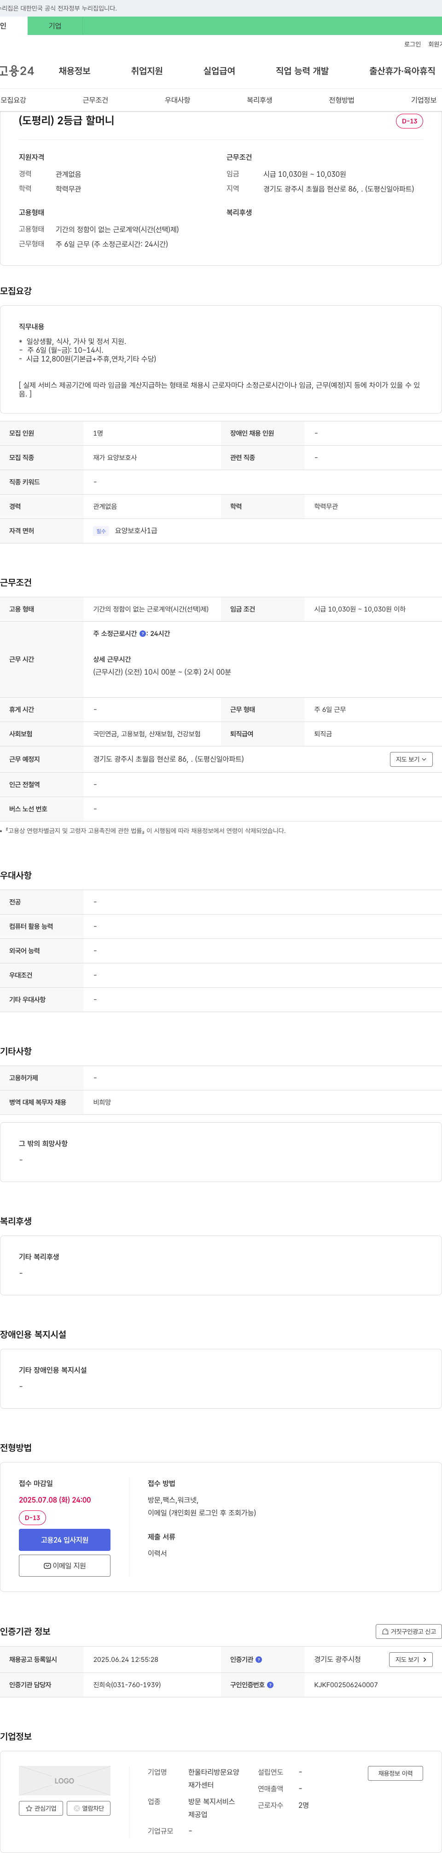Click 국민연금, 고용보험, 산재보험, 건강보험 text

point(146,734)
